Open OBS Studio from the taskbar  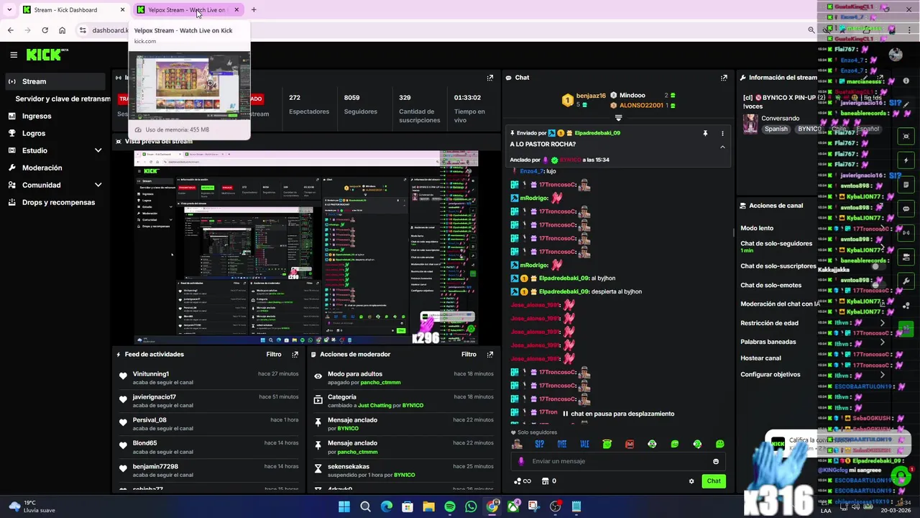click(555, 506)
